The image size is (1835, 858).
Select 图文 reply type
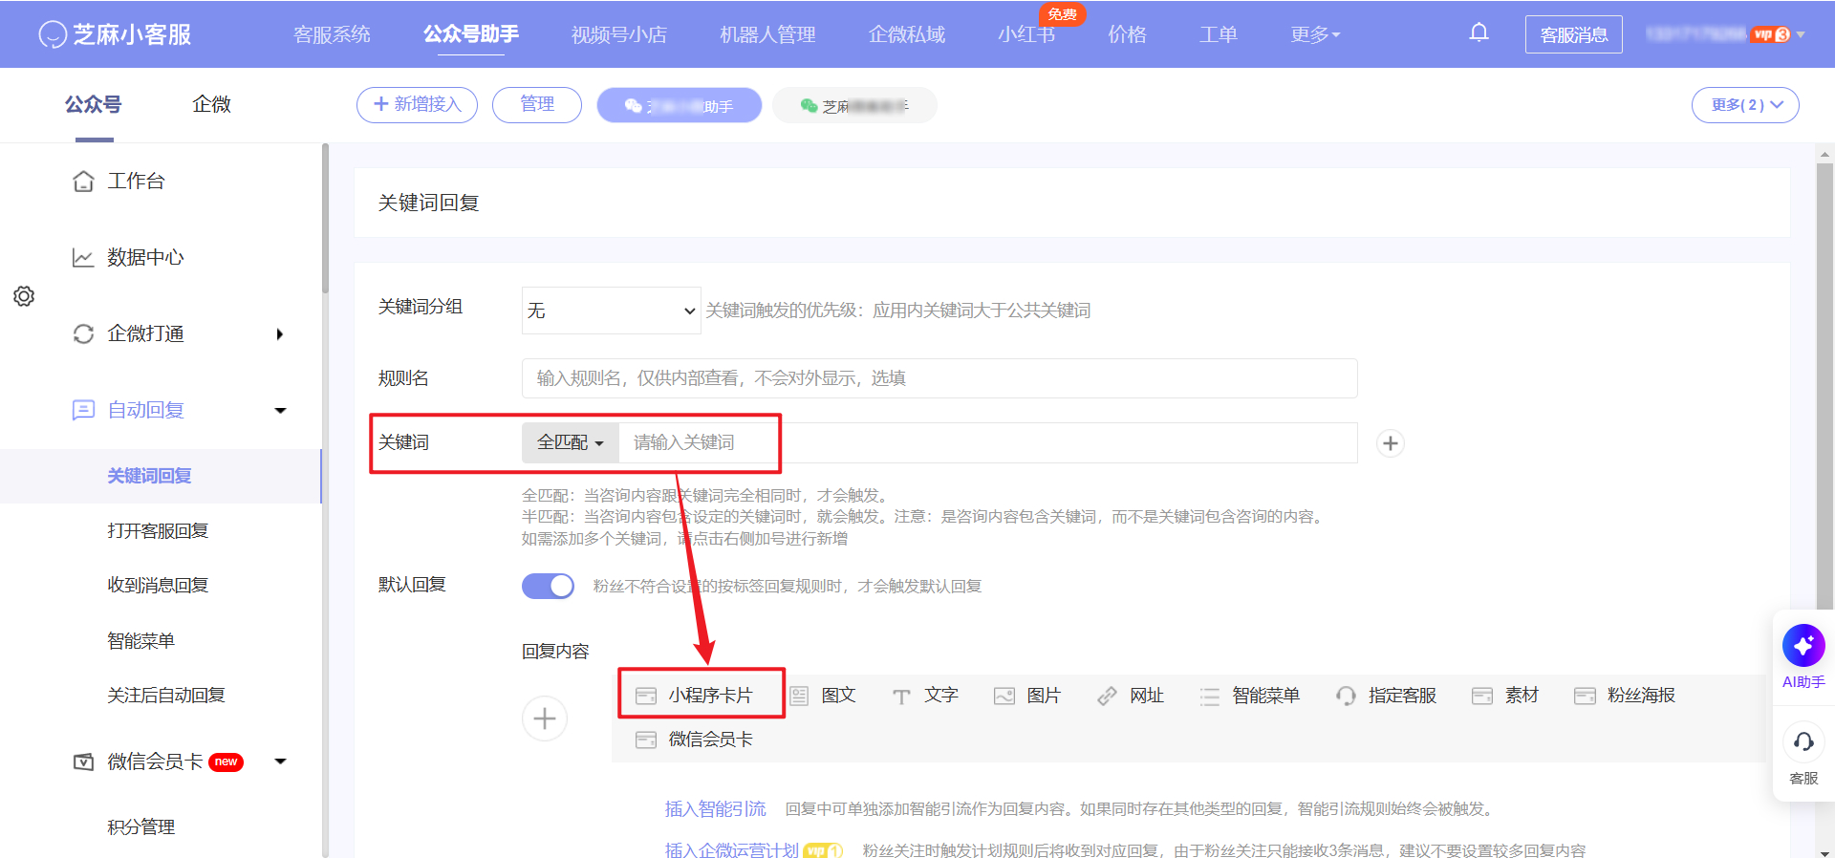823,696
